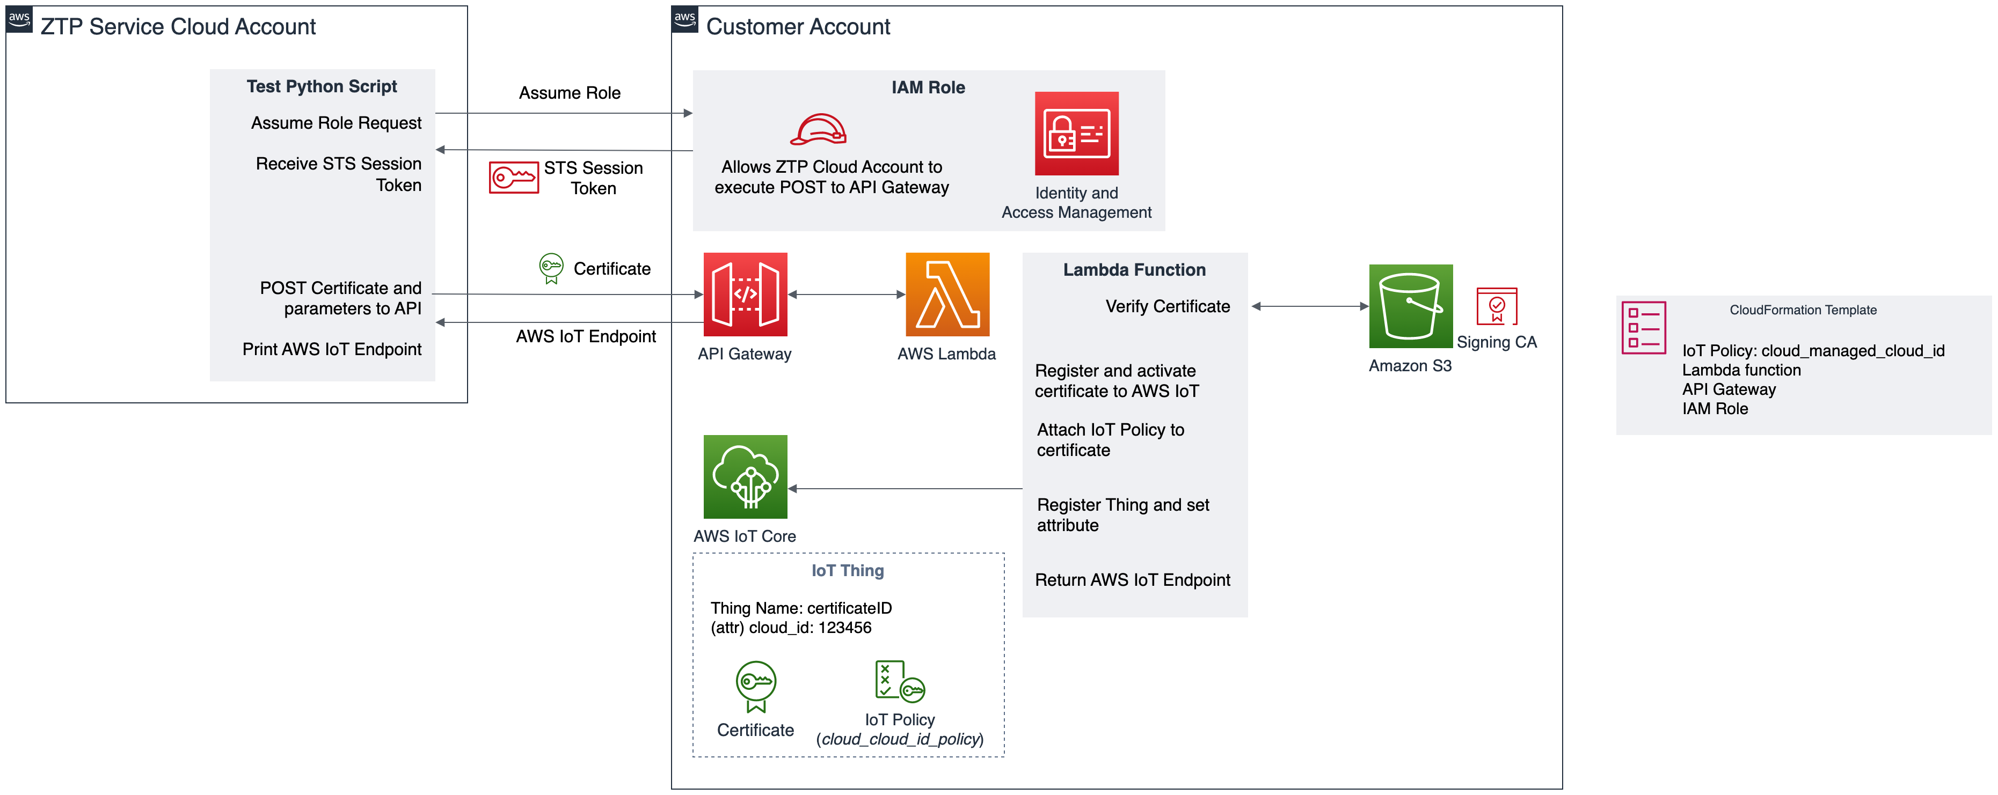Click the AWS logo of Customer Account
The image size is (1998, 795).
point(684,19)
